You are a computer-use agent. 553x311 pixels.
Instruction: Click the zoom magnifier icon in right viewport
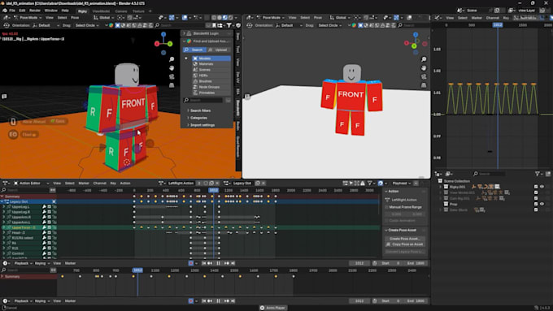424,59
